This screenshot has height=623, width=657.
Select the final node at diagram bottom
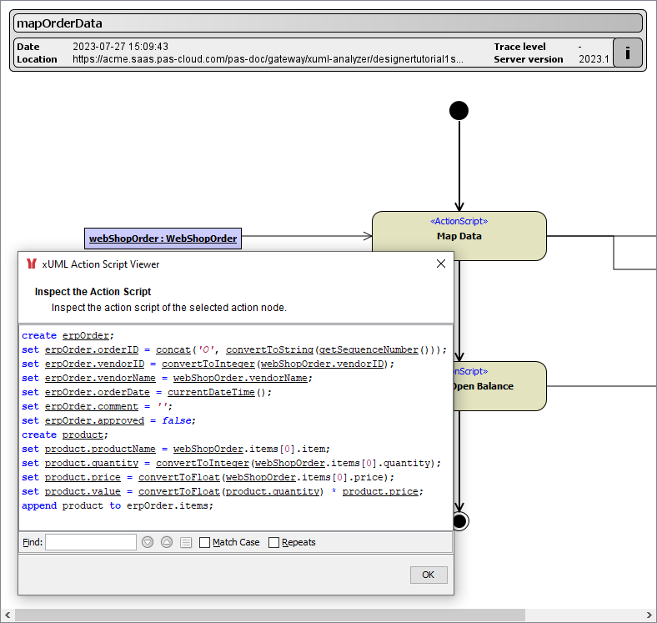(459, 521)
